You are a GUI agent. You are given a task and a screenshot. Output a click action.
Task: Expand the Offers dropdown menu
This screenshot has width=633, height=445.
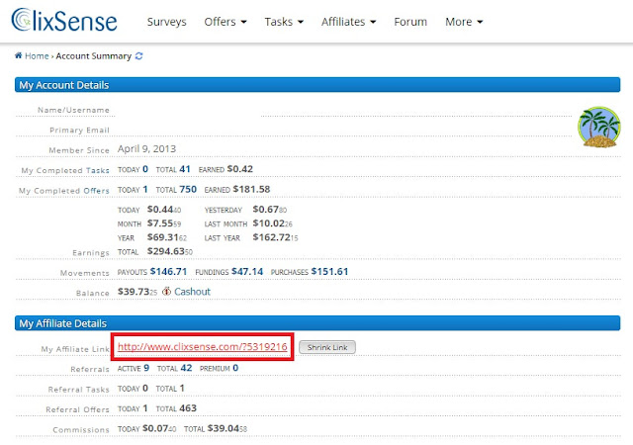(x=226, y=22)
